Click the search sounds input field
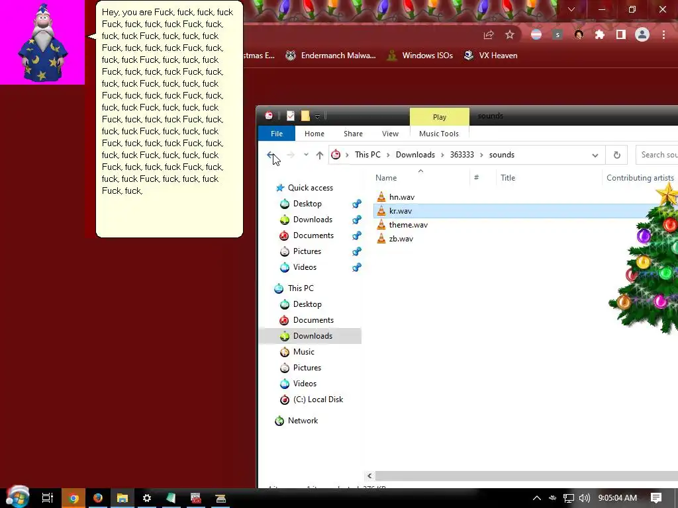 point(657,155)
